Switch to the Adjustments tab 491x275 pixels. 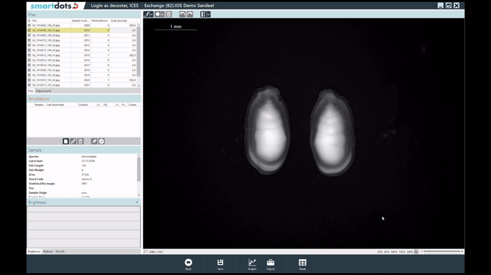coord(44,91)
